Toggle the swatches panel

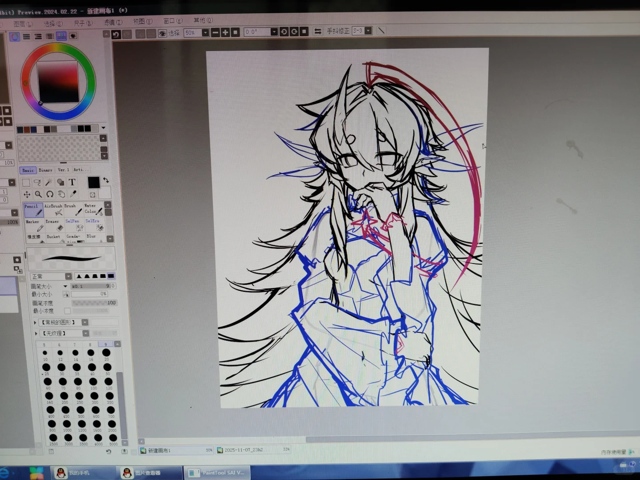[61, 36]
